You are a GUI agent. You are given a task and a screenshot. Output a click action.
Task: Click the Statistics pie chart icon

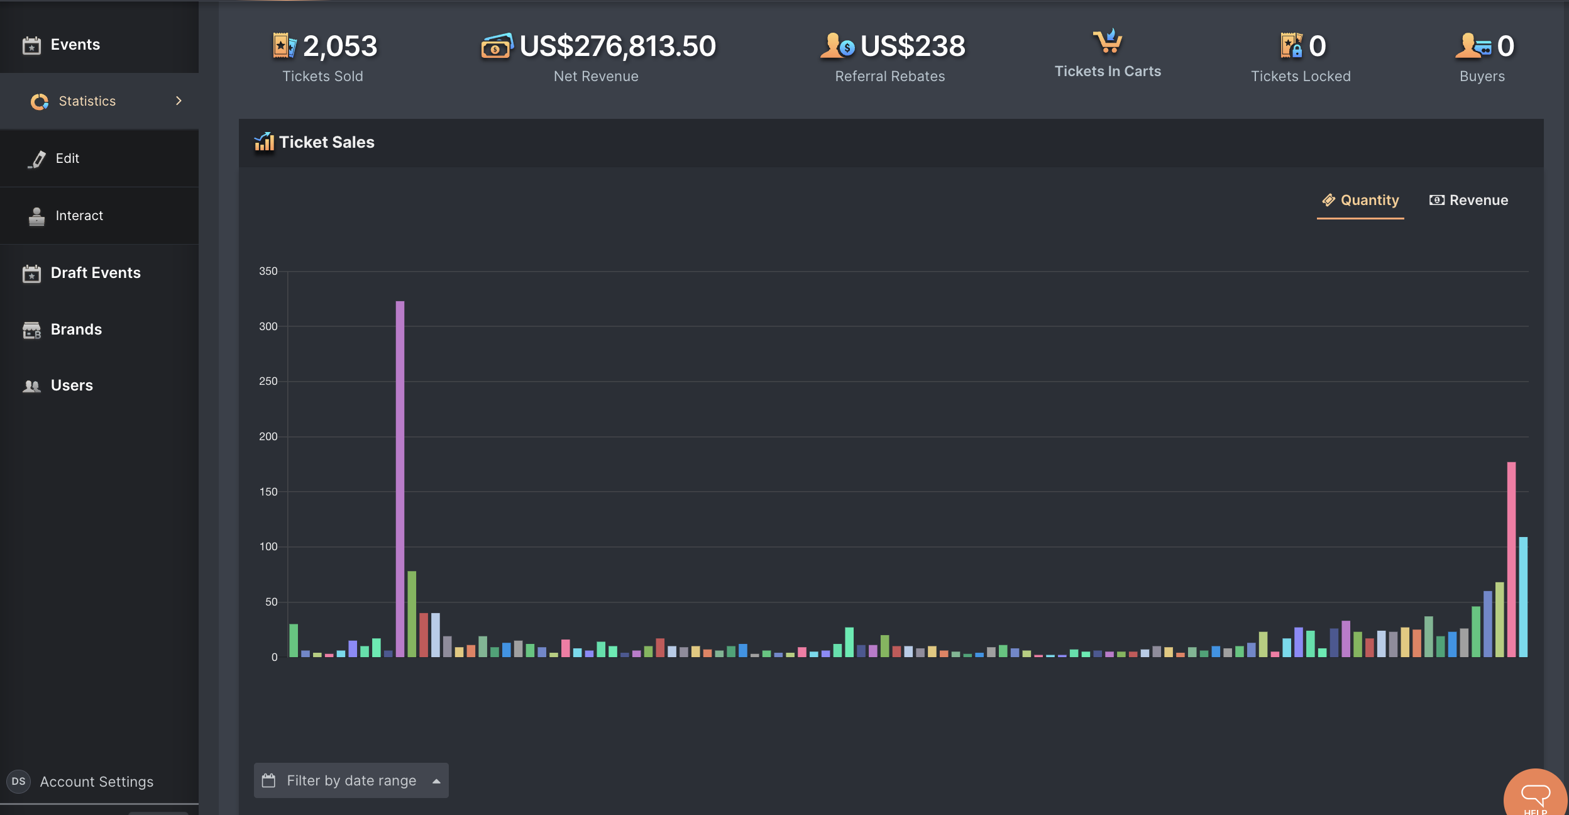40,101
